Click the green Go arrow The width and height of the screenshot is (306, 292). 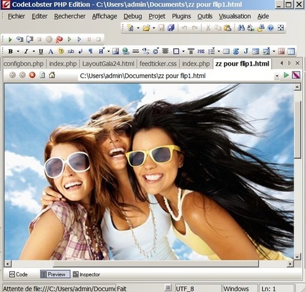(x=286, y=75)
